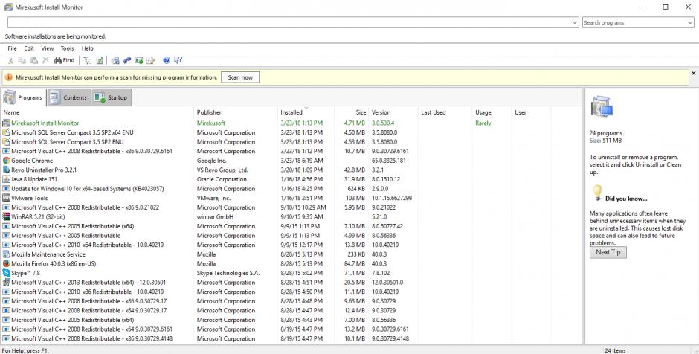Click the orange info icon in notification bar

click(9, 77)
